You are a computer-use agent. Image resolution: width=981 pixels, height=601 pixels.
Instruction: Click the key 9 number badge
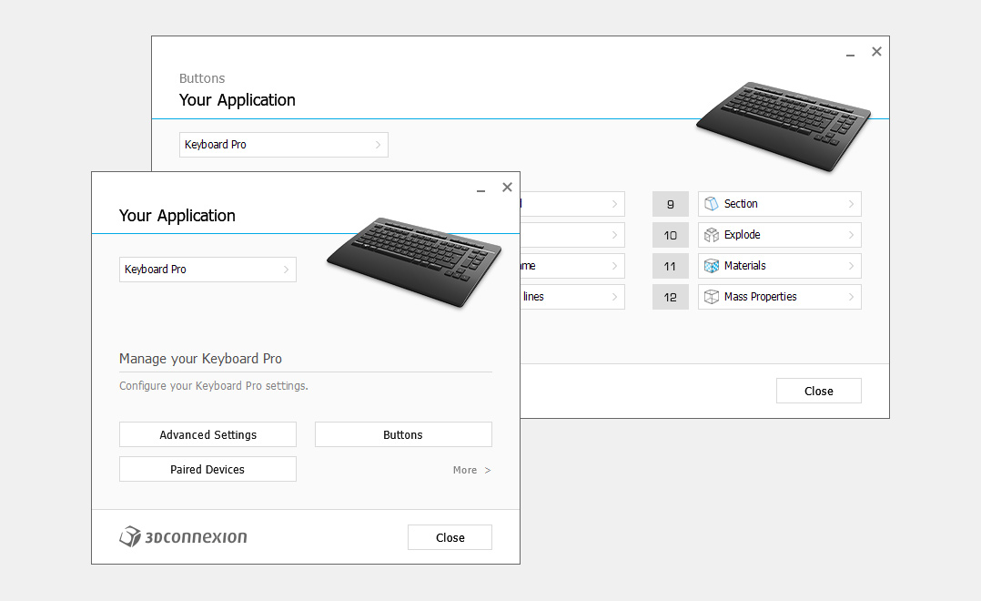(671, 203)
